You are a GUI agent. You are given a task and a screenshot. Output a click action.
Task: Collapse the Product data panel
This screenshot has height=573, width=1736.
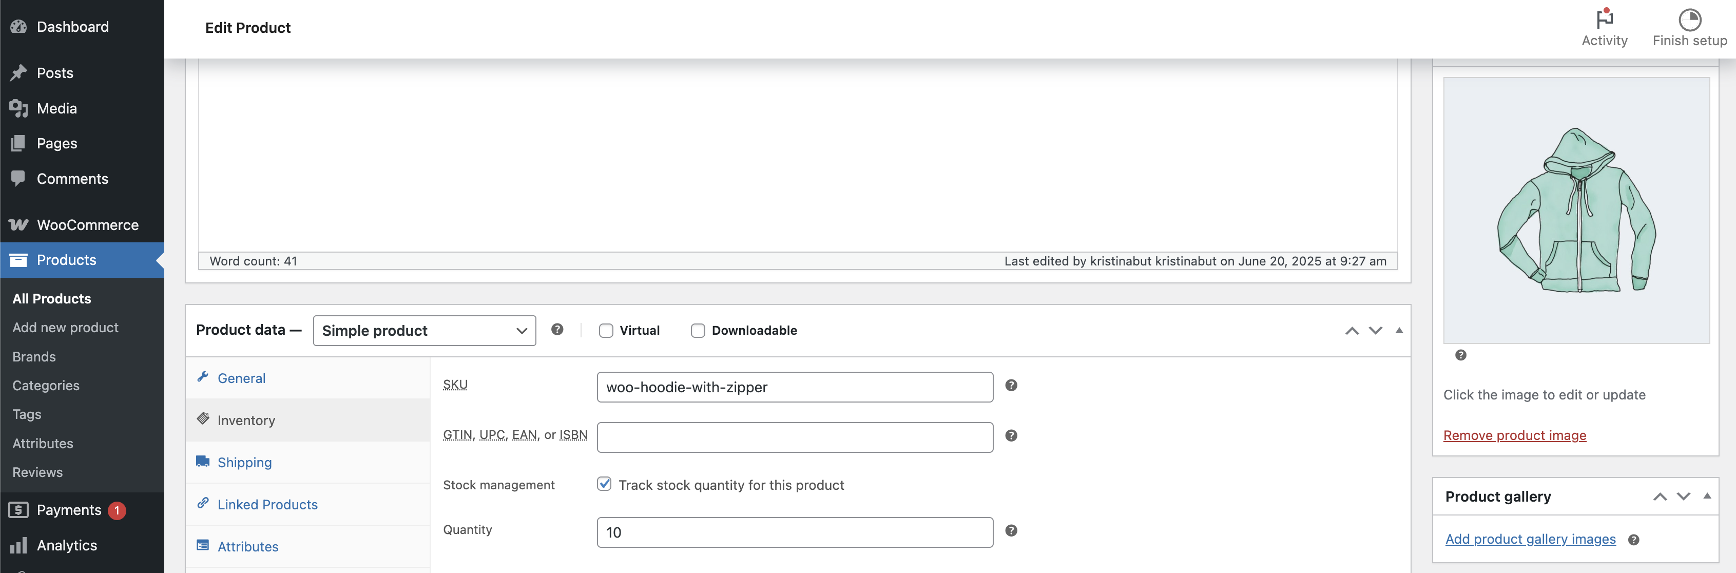coord(1399,330)
